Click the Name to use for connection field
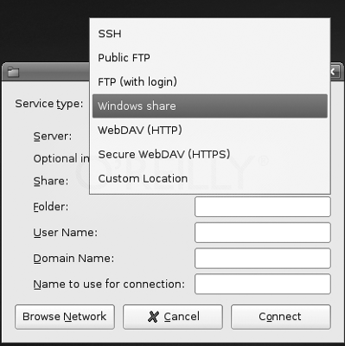This screenshot has width=345, height=346. click(263, 284)
